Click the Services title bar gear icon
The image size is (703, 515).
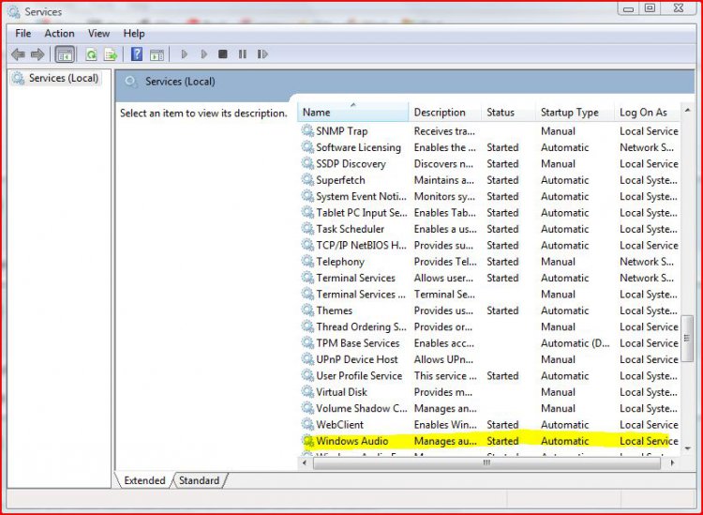point(14,11)
